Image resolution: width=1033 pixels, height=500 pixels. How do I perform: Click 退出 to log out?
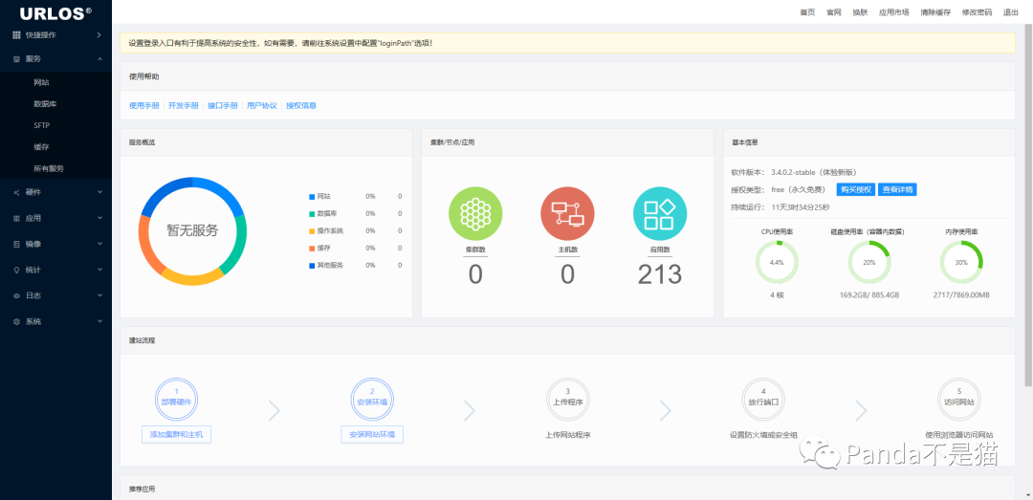(1011, 11)
